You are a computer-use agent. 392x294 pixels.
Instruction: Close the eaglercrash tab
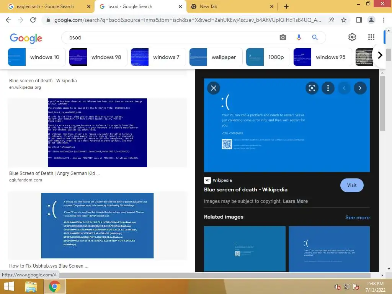[88, 7]
